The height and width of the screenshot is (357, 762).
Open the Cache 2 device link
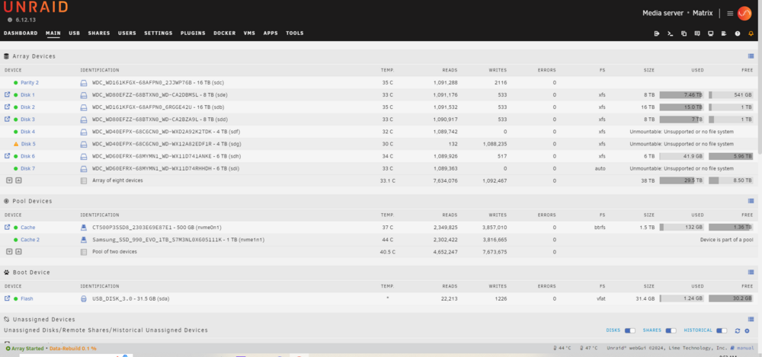30,240
